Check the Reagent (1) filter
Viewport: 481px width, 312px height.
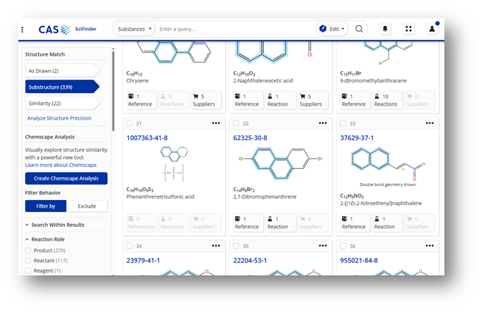tap(28, 270)
